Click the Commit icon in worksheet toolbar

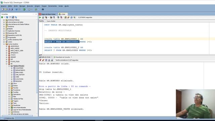tap(58, 17)
